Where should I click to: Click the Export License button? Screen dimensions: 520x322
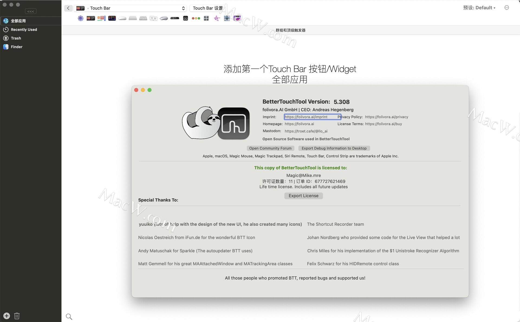pyautogui.click(x=303, y=196)
